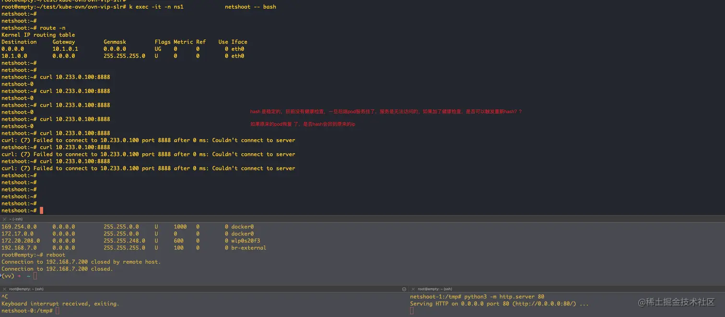Close the left root@empty ssh pane
The height and width of the screenshot is (317, 725).
(x=4, y=289)
